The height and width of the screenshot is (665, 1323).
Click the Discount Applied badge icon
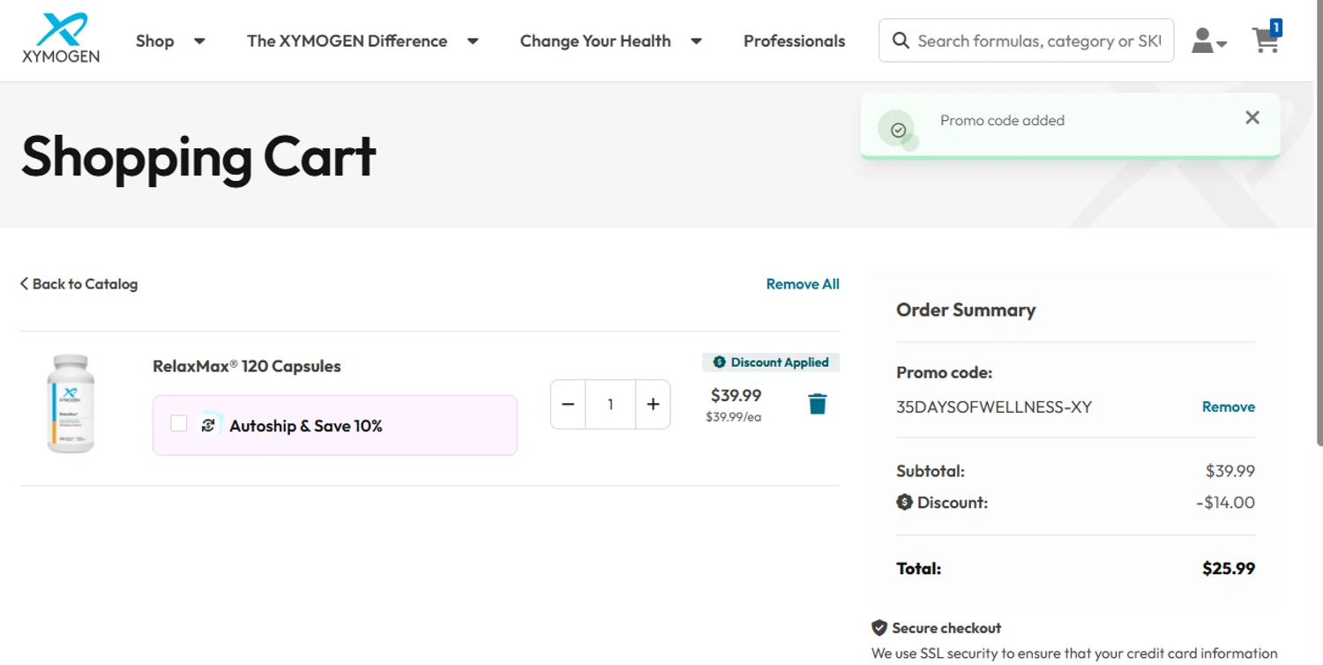pyautogui.click(x=719, y=362)
